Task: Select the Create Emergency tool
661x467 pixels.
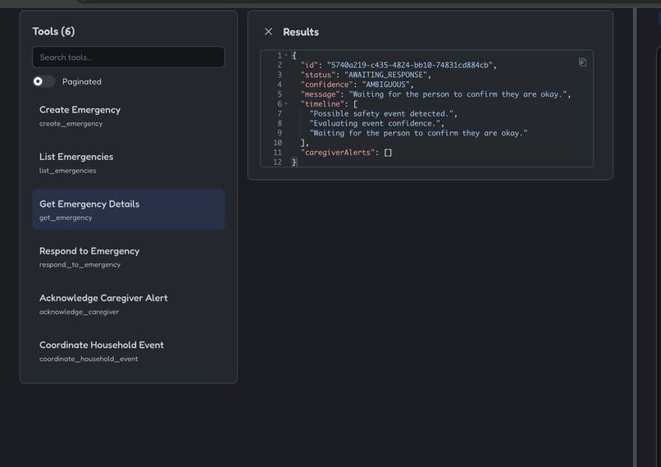Action: [x=128, y=116]
